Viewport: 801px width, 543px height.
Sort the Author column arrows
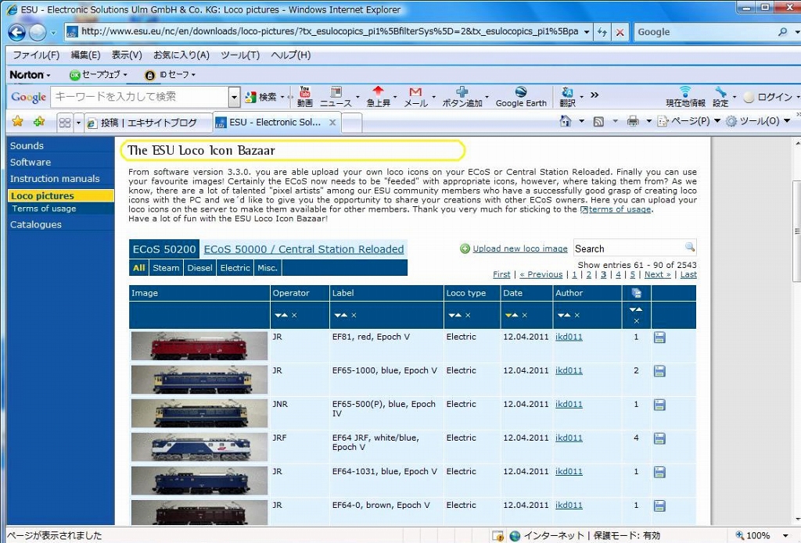pos(564,316)
